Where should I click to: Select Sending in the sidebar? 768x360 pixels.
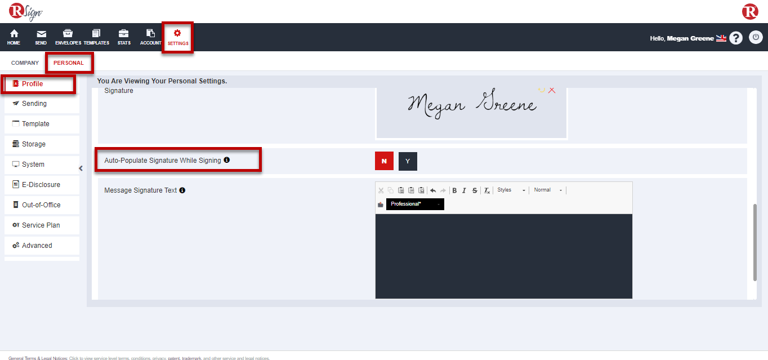coord(42,104)
